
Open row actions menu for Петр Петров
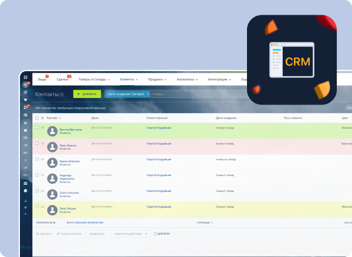point(42,207)
